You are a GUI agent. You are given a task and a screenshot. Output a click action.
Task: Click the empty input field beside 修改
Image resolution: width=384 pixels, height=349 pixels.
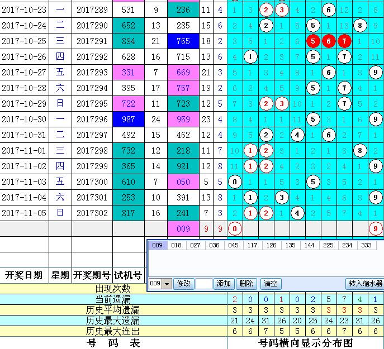(x=204, y=284)
